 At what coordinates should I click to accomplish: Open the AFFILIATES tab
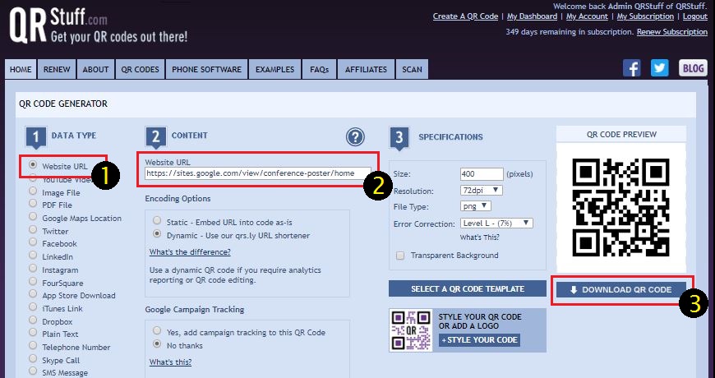tap(367, 69)
